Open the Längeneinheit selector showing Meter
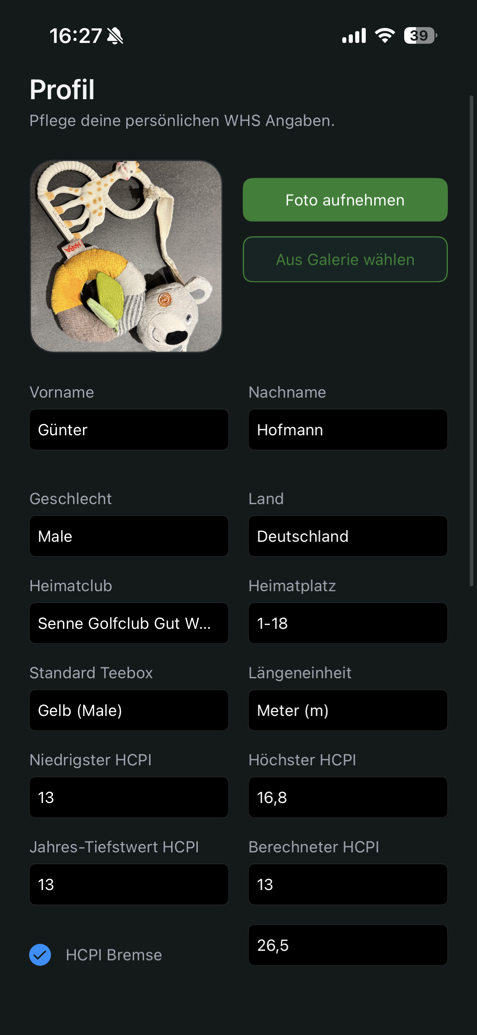The image size is (477, 1035). coord(347,710)
